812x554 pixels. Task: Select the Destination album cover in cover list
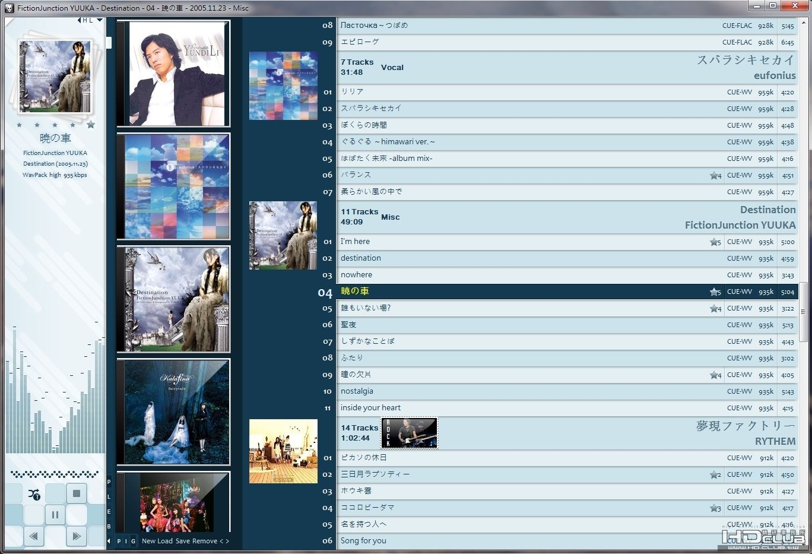(x=173, y=299)
